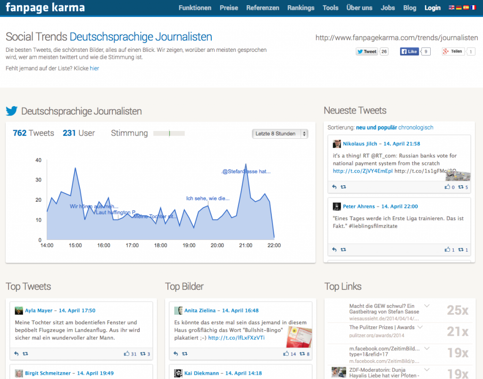Screen dimensions: 483x379
Task: Retweet Nikolaus Jilch's tweet
Action: [343, 187]
